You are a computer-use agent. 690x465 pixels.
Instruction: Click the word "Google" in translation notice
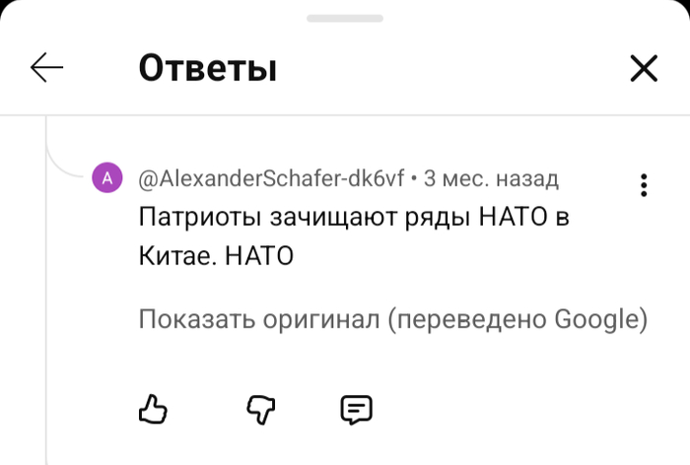click(x=596, y=320)
